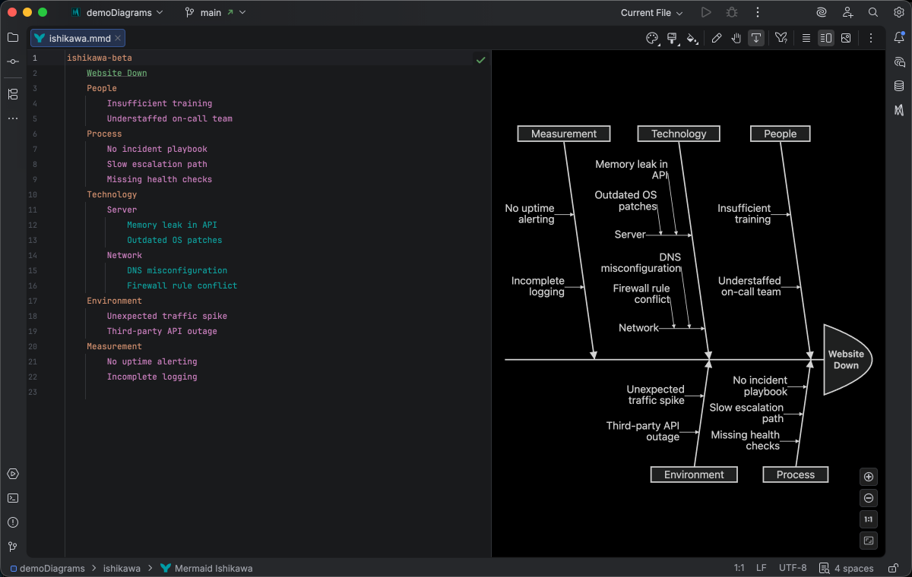Click the 'Insufficient training' code line
This screenshot has width=912, height=577.
[159, 103]
